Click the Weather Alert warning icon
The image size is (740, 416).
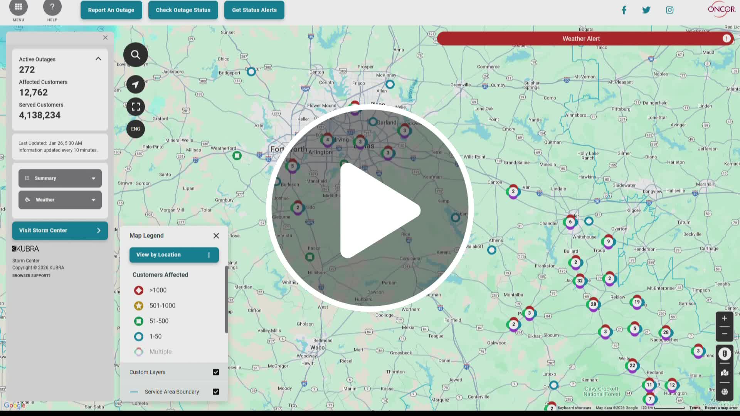pos(727,38)
